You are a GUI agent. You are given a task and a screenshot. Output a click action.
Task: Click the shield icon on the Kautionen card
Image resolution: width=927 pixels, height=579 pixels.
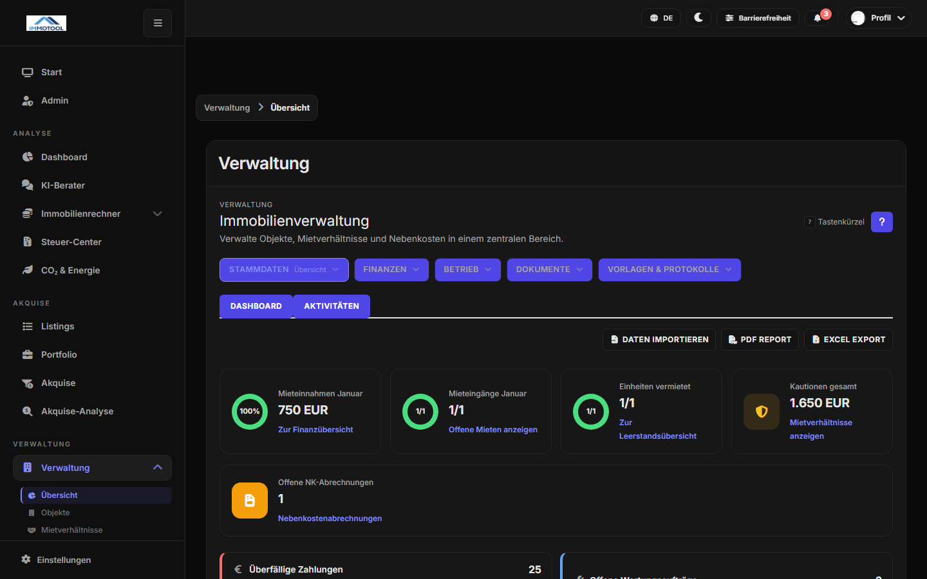click(x=761, y=411)
